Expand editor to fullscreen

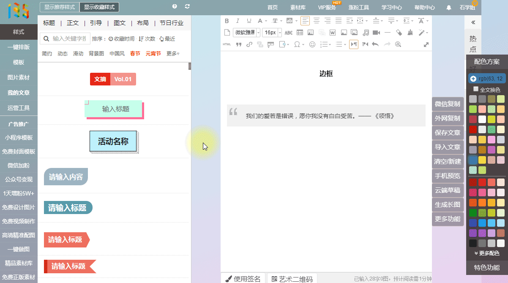(x=426, y=44)
